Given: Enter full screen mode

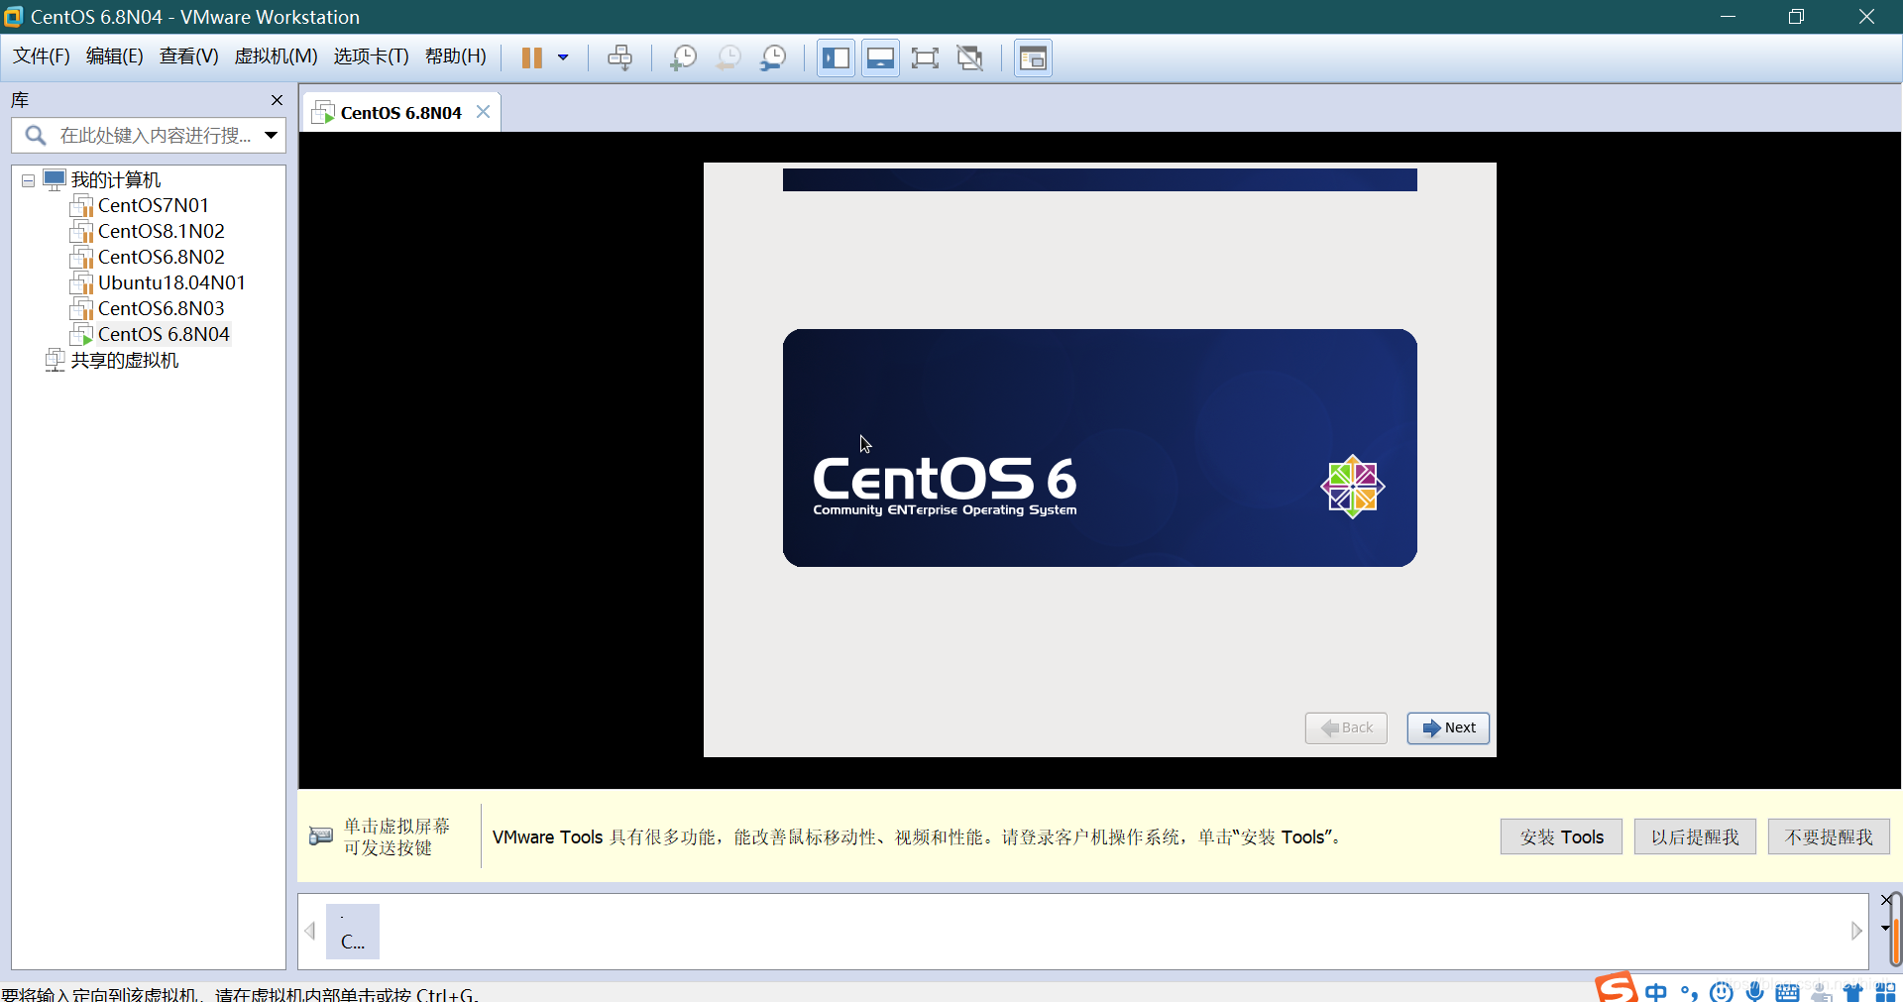Looking at the screenshot, I should point(925,57).
